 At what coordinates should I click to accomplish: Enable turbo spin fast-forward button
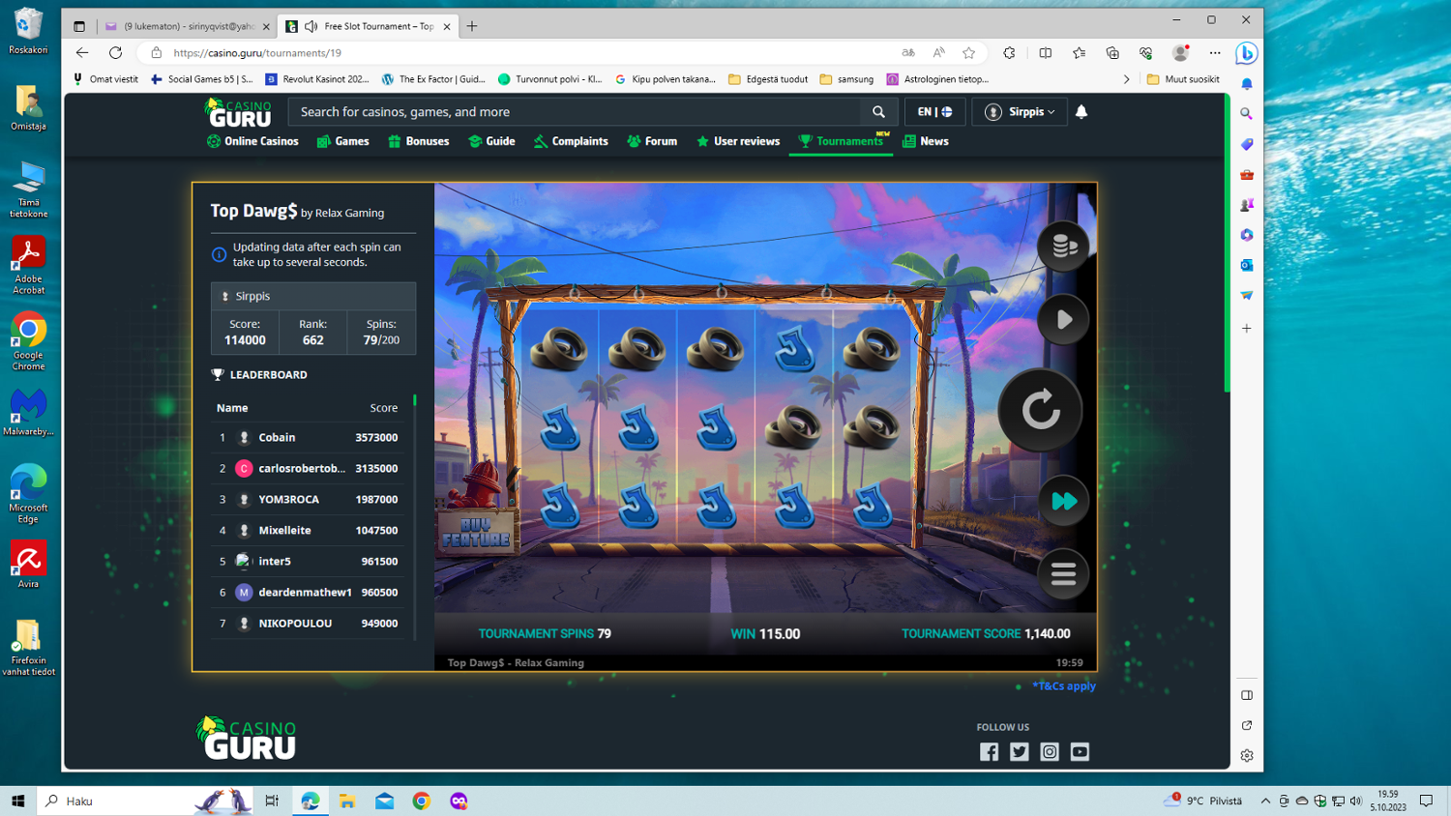click(1063, 501)
